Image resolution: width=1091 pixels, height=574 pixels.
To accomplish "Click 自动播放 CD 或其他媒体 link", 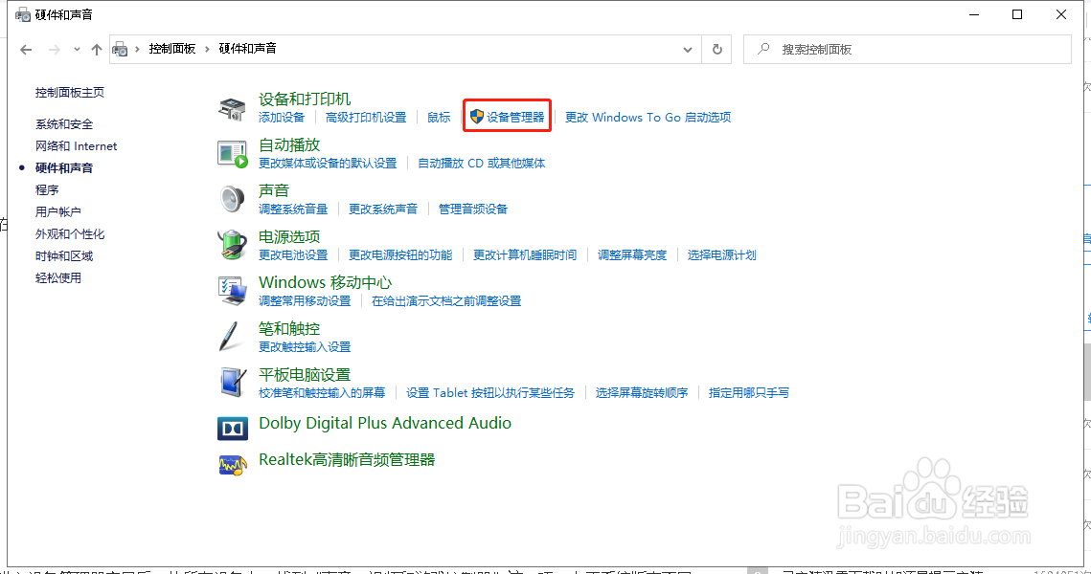I will (482, 164).
